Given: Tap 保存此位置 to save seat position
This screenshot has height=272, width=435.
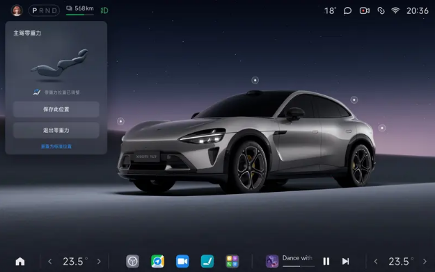Looking at the screenshot, I should [56, 109].
